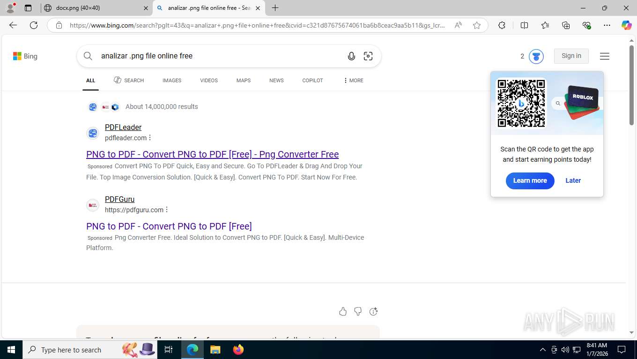Refresh the current page

(x=34, y=25)
